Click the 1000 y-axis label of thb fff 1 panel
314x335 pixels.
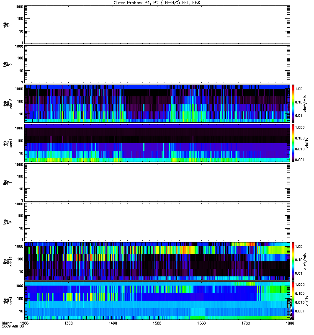(19, 7)
